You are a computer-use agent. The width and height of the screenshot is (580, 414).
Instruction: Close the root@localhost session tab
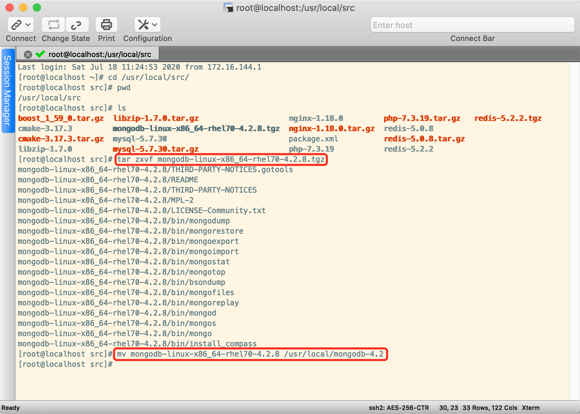28,54
